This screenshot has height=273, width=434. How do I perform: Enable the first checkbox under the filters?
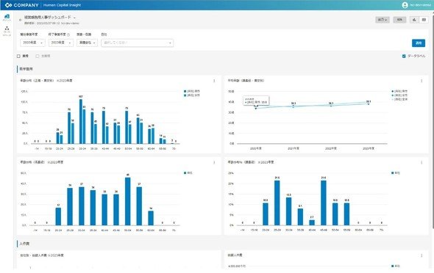(x=18, y=56)
